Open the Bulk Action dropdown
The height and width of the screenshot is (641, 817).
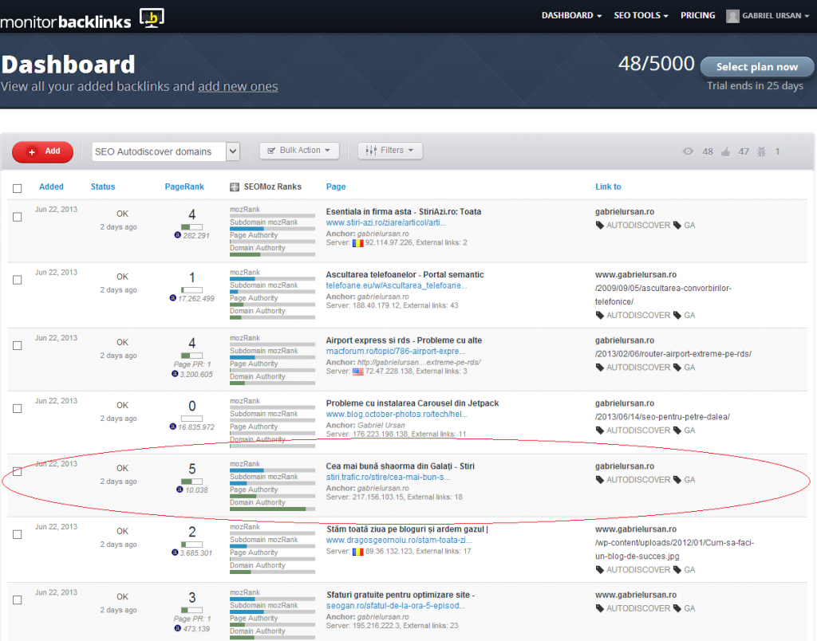click(x=299, y=151)
